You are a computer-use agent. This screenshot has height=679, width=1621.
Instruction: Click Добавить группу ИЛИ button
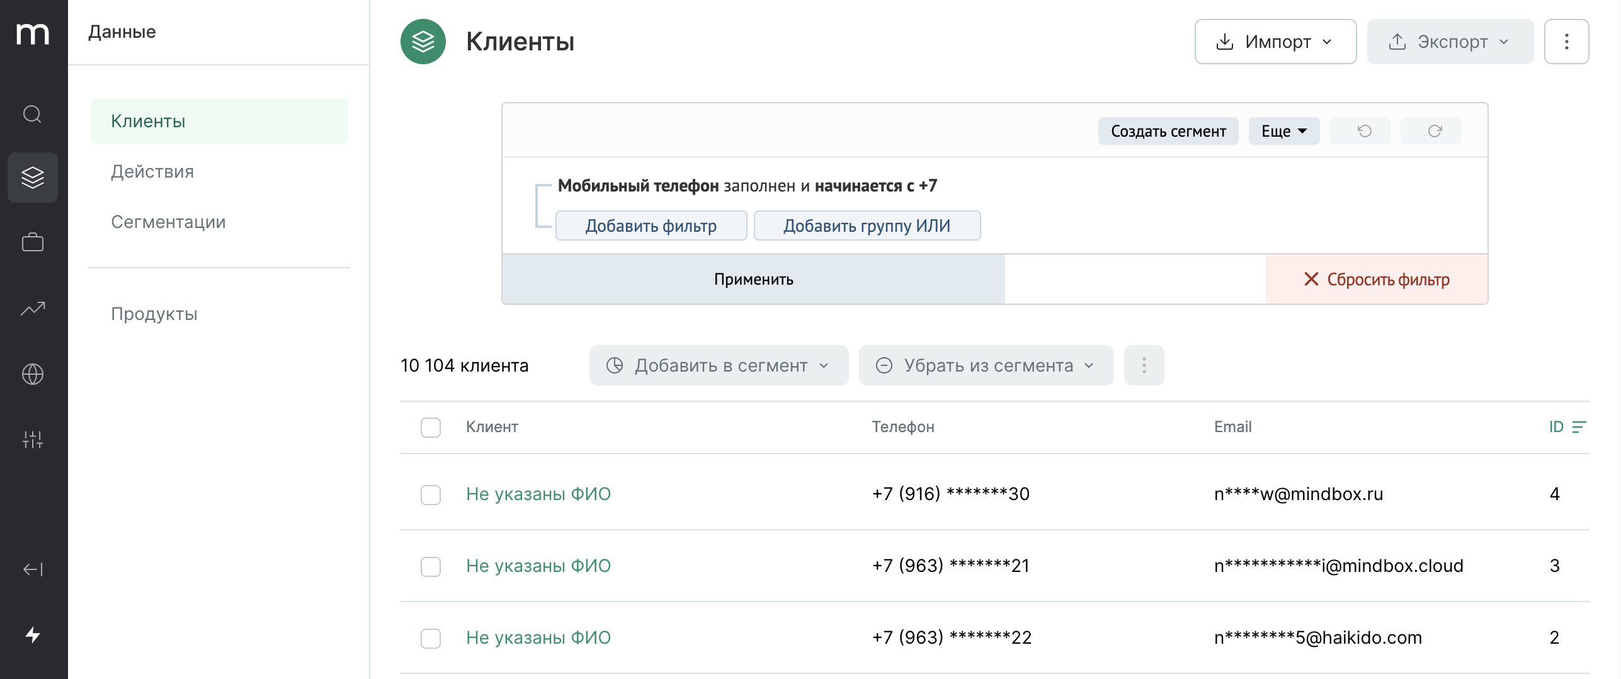click(867, 225)
